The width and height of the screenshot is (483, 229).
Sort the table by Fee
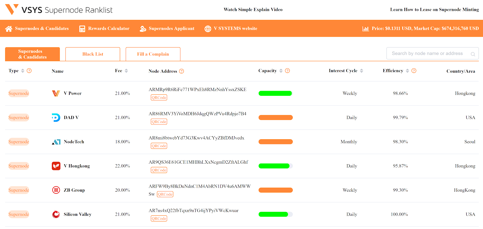(x=126, y=71)
